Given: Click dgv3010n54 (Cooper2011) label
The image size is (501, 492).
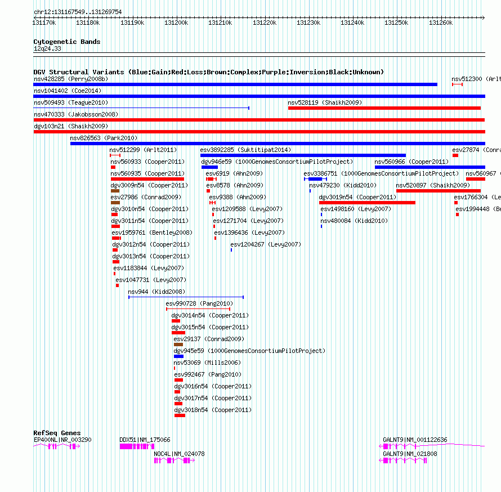Looking at the screenshot, I should click(x=150, y=209).
